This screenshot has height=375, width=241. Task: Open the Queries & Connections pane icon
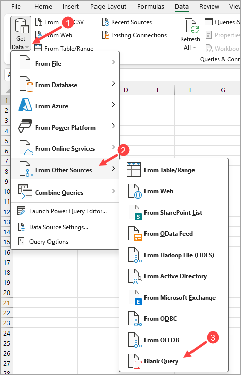pyautogui.click(x=209, y=22)
